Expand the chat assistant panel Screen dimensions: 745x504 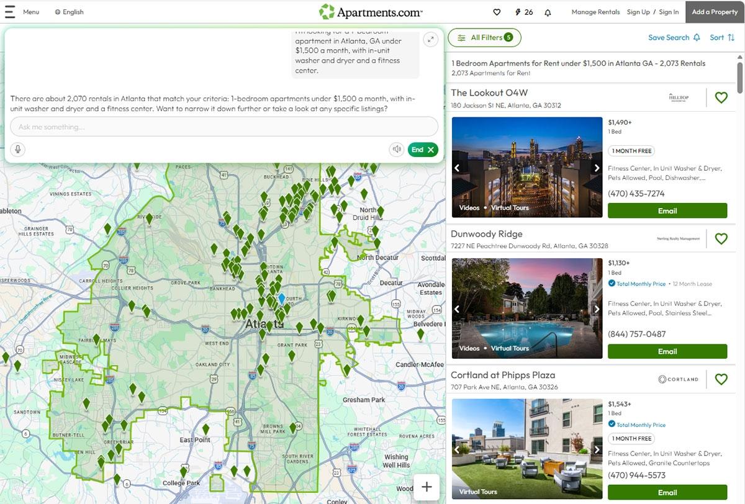(x=431, y=40)
